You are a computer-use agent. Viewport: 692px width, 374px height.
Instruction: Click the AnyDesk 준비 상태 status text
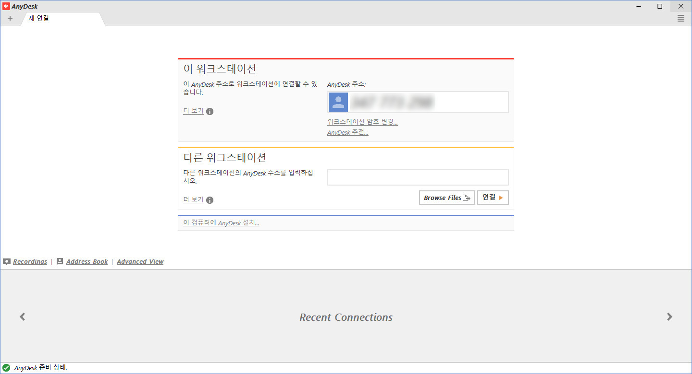pos(41,368)
